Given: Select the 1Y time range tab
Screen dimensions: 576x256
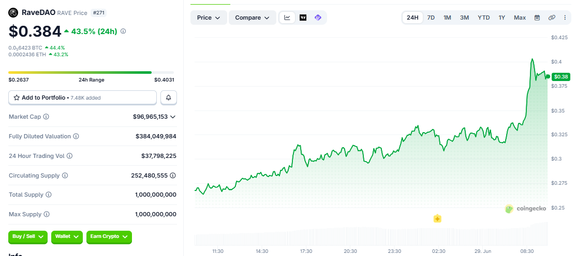Looking at the screenshot, I should pyautogui.click(x=502, y=18).
